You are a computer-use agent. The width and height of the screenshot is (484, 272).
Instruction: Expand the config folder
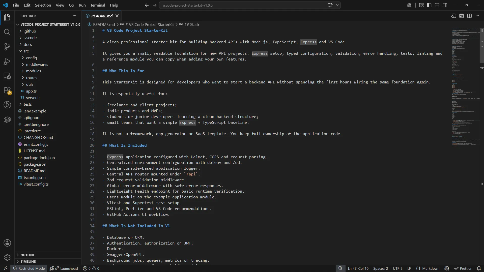coord(48,58)
